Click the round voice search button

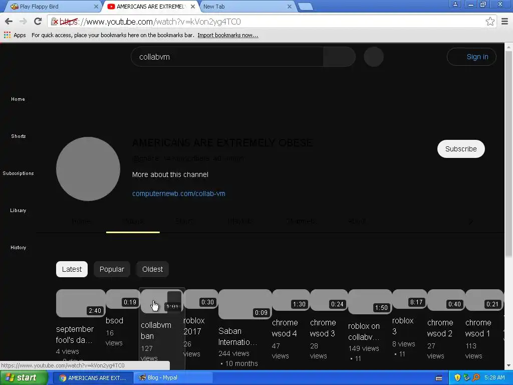(374, 57)
